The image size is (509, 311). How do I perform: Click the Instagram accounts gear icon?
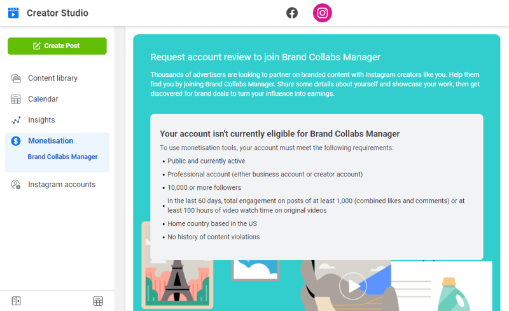click(x=15, y=185)
